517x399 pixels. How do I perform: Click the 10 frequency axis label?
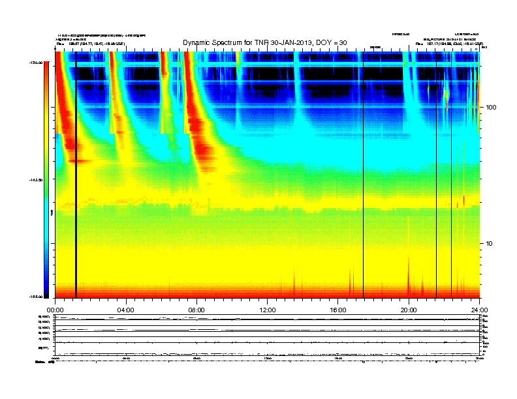pos(490,244)
